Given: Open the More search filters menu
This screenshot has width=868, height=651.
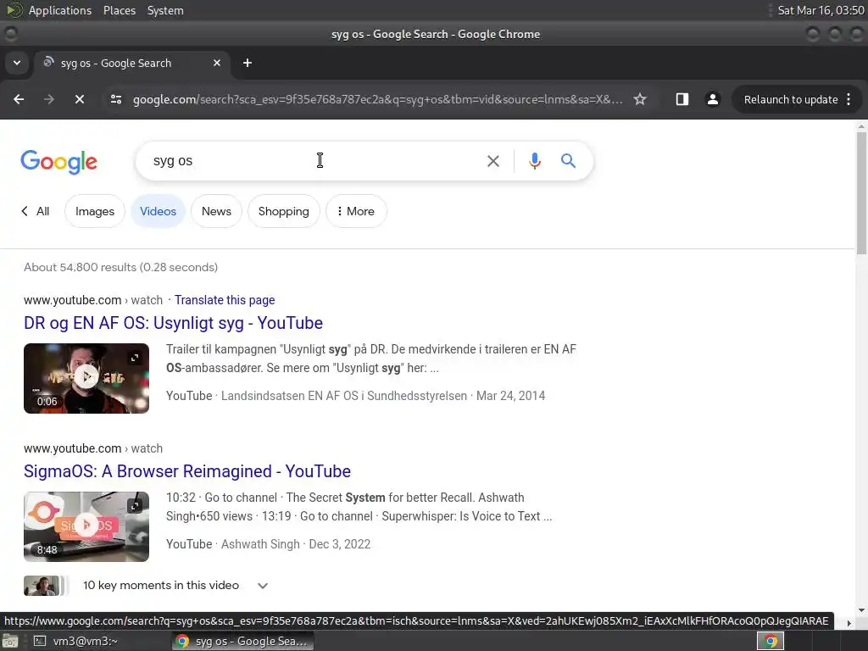Looking at the screenshot, I should click(356, 211).
